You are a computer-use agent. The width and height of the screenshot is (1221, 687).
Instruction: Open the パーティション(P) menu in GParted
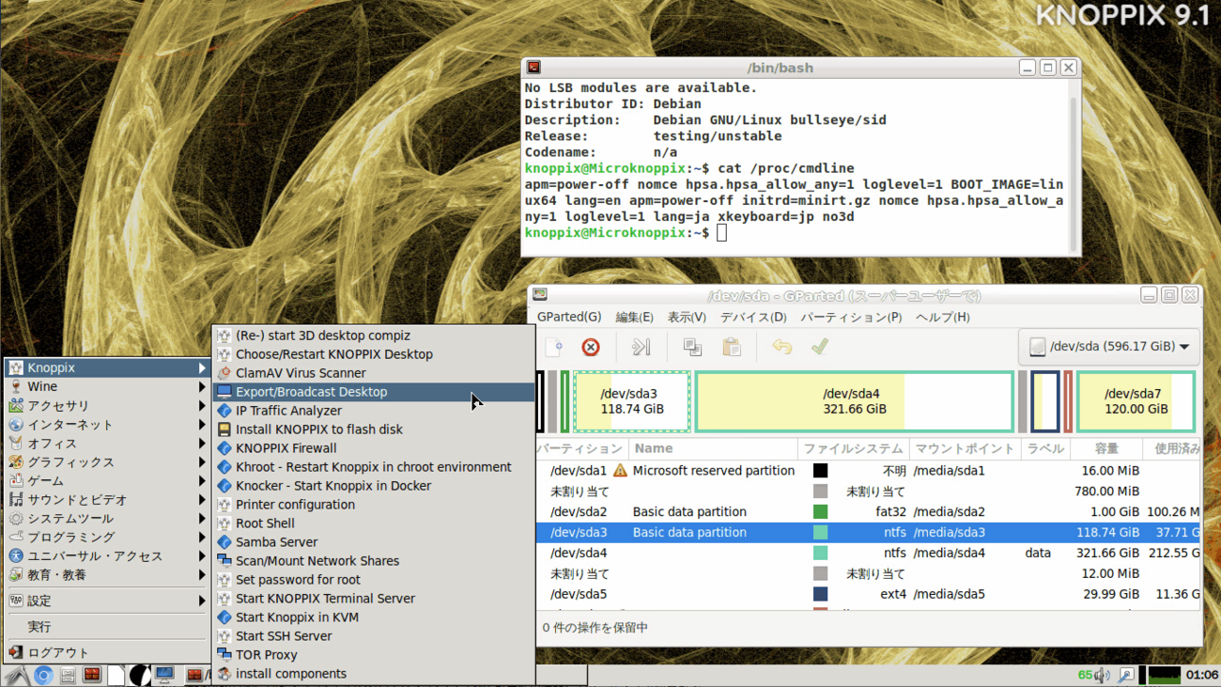point(850,317)
